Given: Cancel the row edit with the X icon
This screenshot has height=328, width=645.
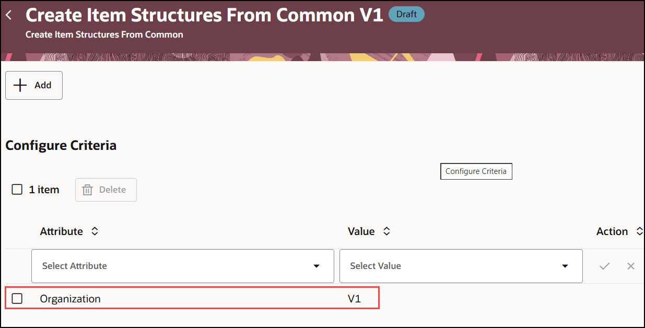Looking at the screenshot, I should [630, 266].
